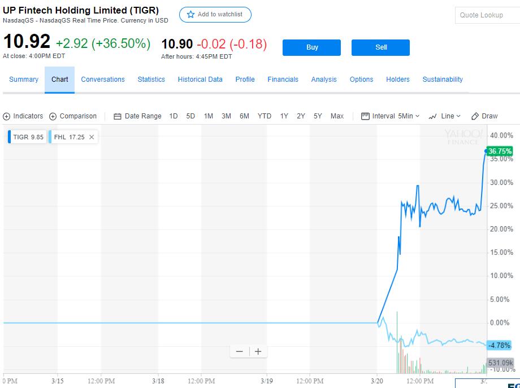Image resolution: width=520 pixels, height=388 pixels.
Task: Click the Quote Lookup search field
Action: point(487,15)
